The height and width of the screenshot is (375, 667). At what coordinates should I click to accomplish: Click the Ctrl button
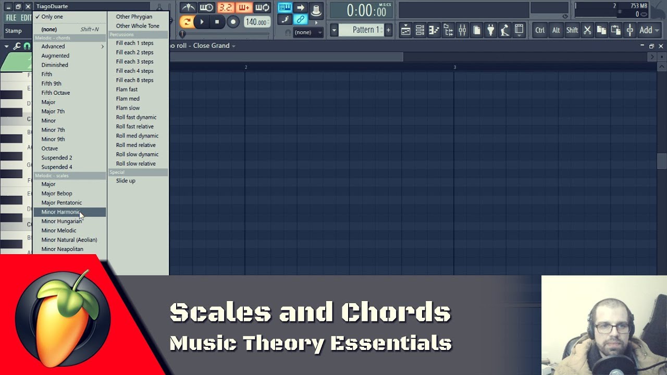pyautogui.click(x=540, y=30)
